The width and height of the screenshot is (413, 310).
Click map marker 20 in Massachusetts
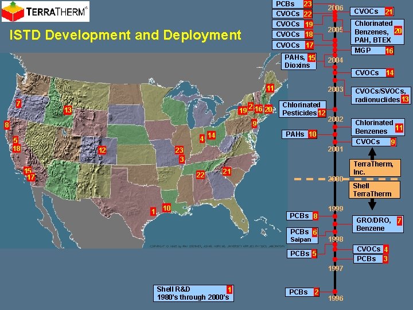click(268, 109)
